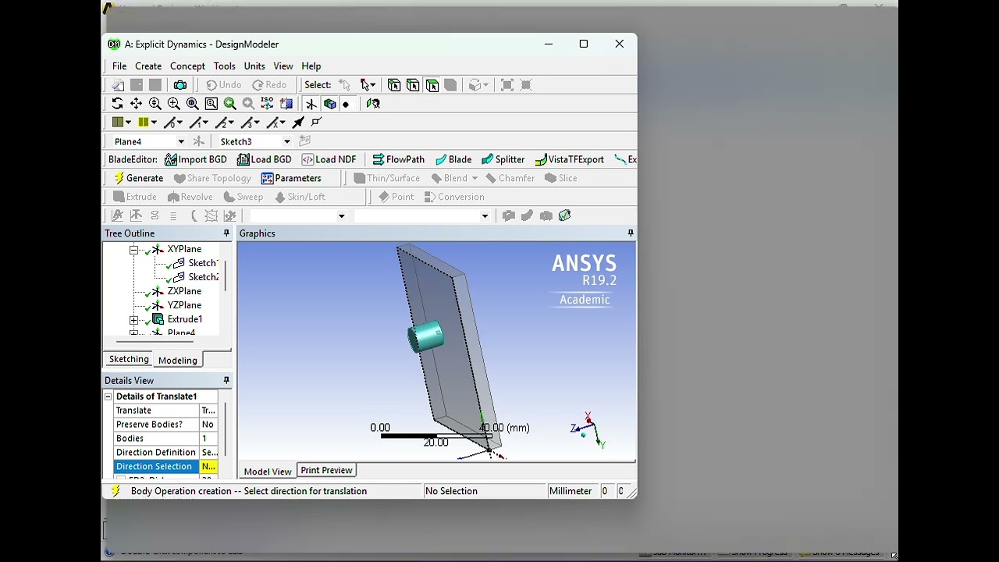Open the Concept menu

click(x=187, y=66)
